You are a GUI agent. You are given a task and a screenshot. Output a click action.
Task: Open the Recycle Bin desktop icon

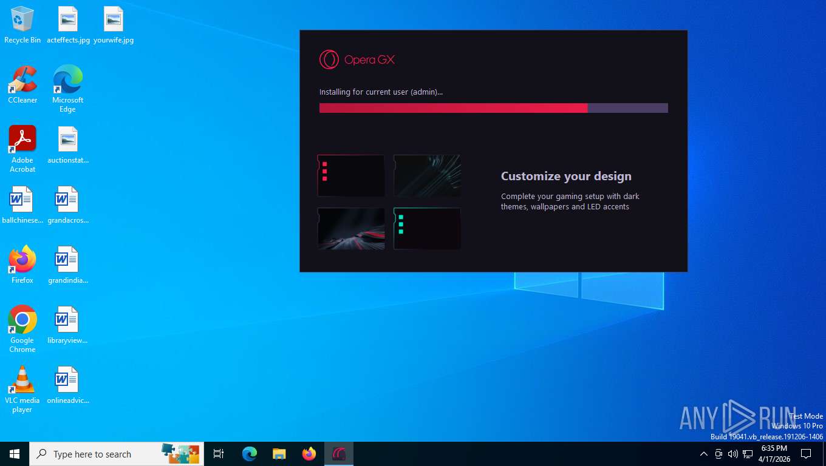point(22,25)
